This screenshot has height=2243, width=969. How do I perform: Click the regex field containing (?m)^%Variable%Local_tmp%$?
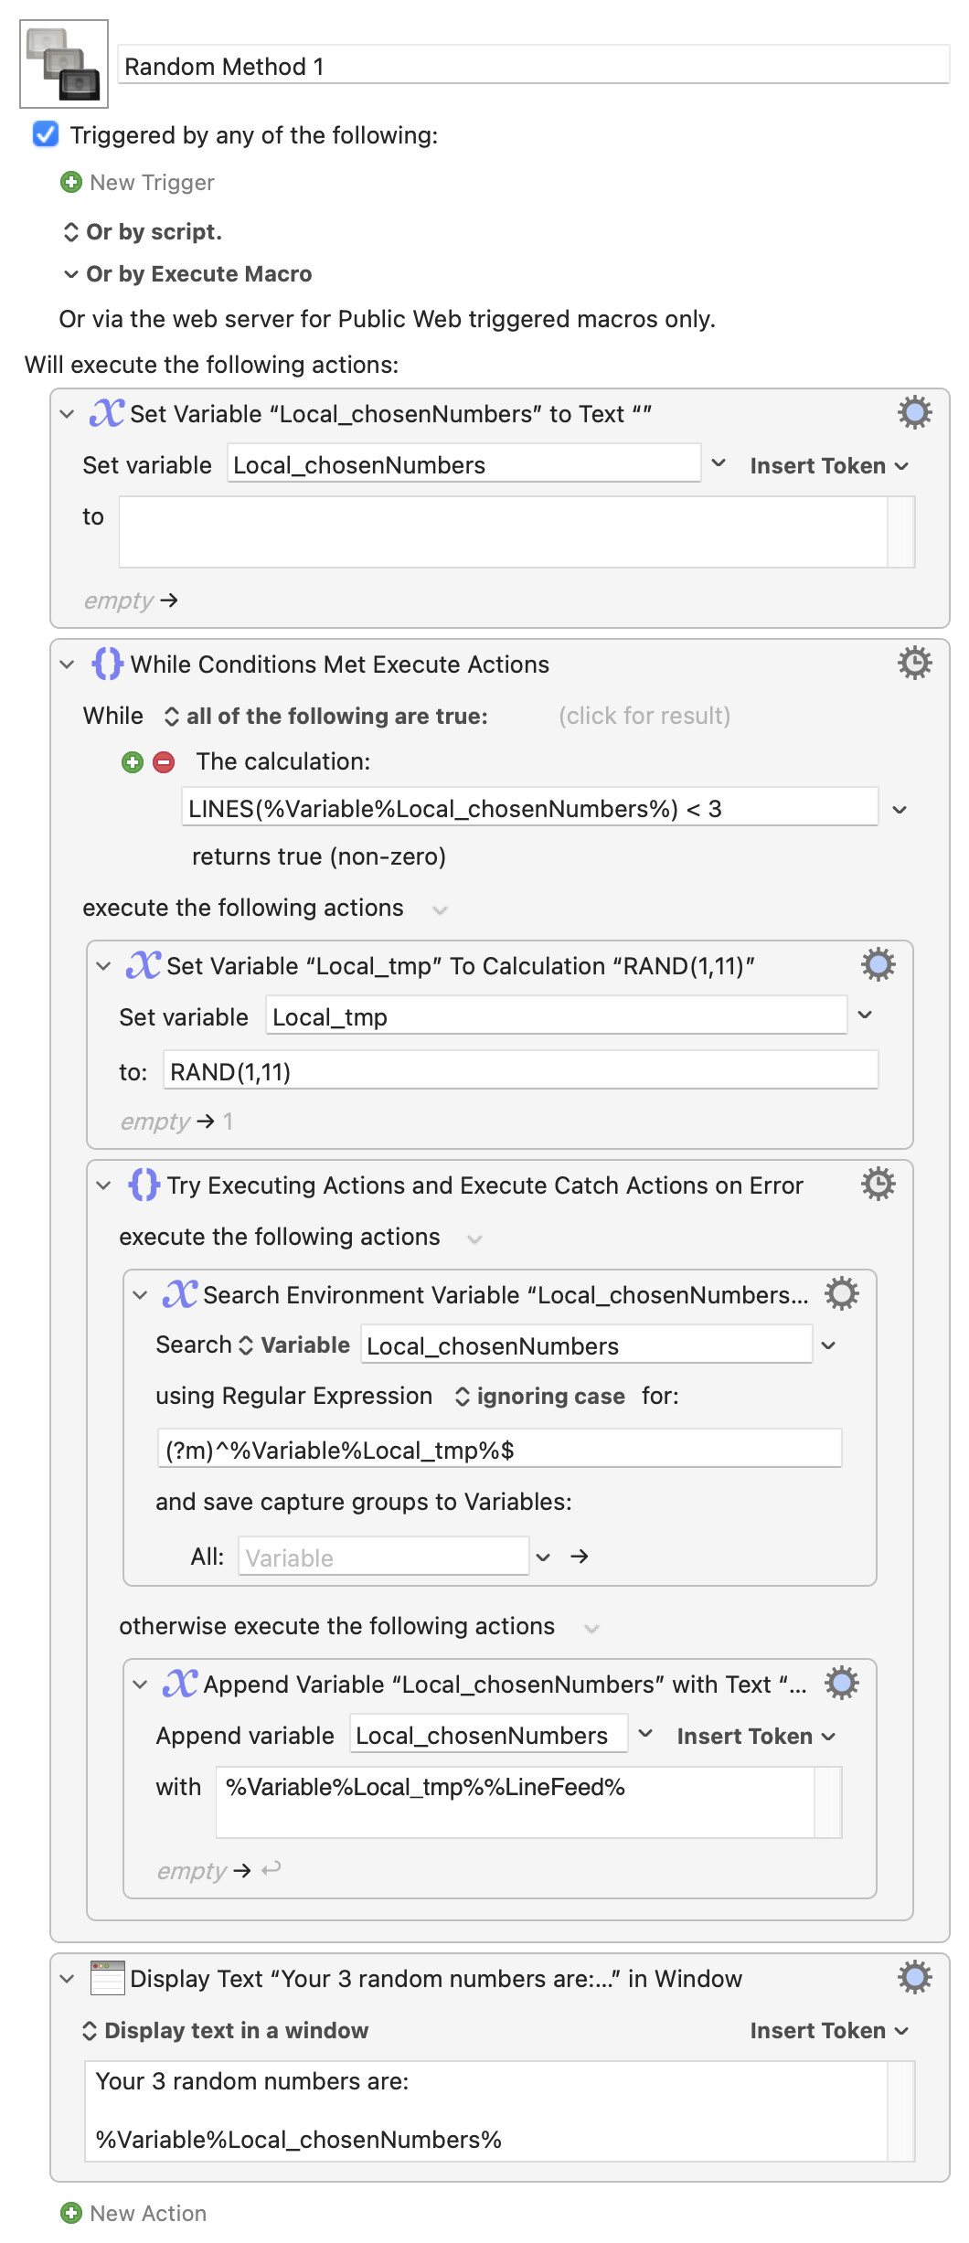point(498,1450)
